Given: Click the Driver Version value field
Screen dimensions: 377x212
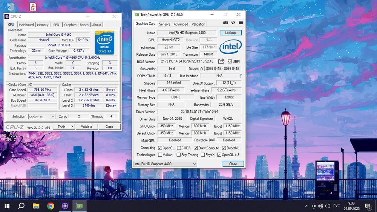Looking at the screenshot, I should 199,111.
